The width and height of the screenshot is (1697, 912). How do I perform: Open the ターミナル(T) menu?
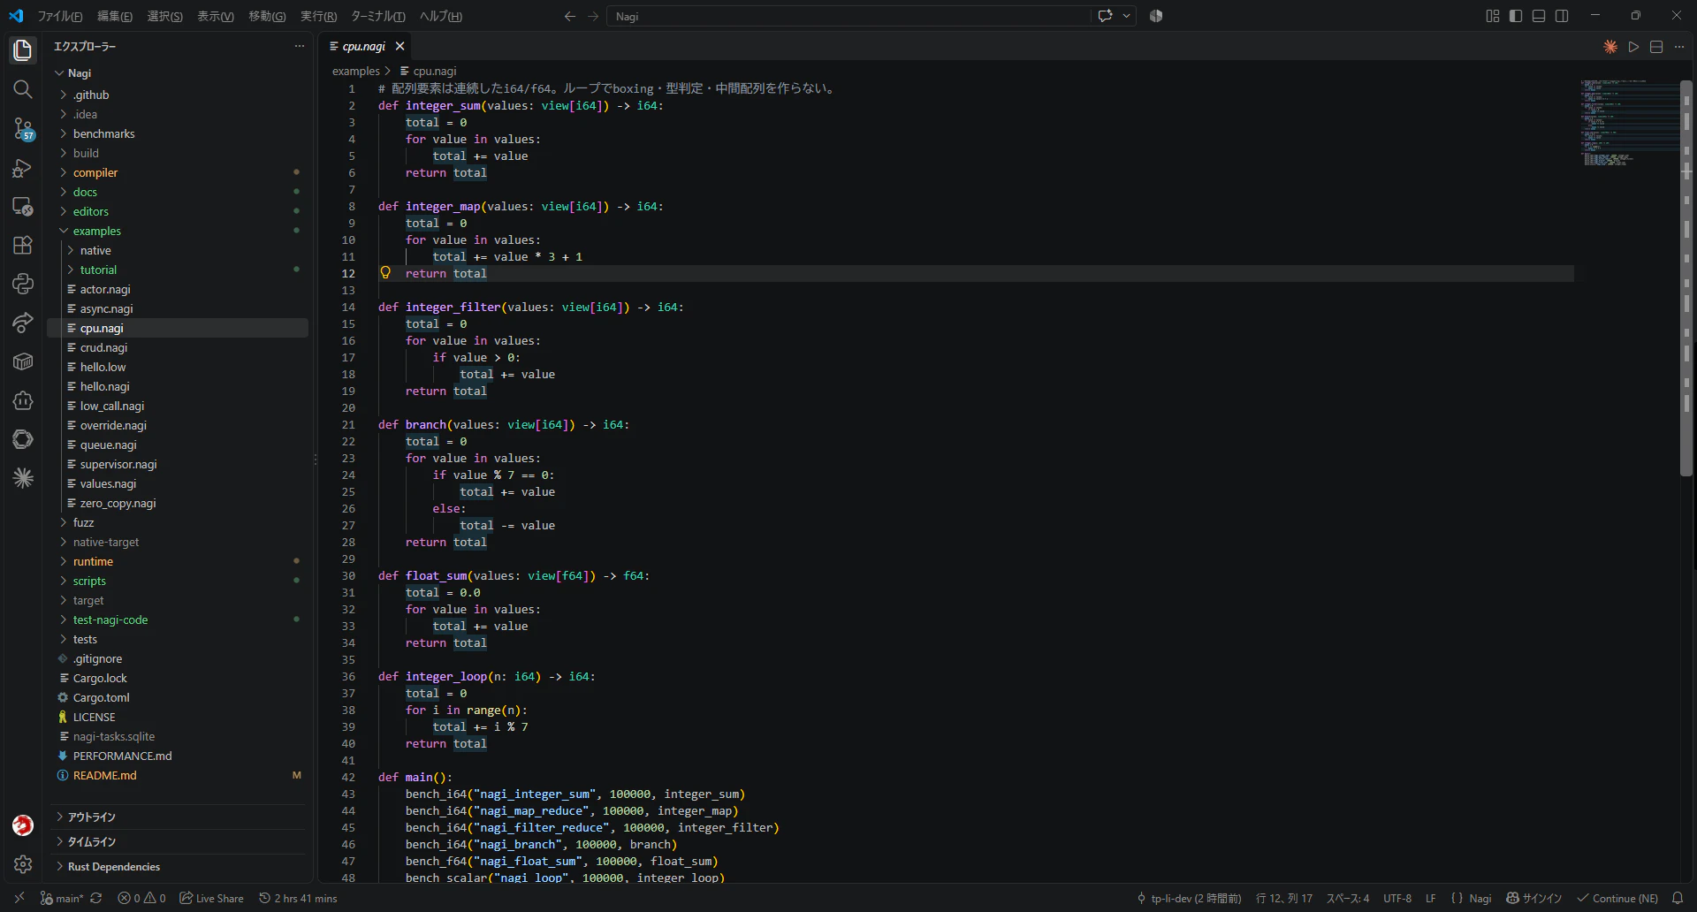[x=378, y=16]
